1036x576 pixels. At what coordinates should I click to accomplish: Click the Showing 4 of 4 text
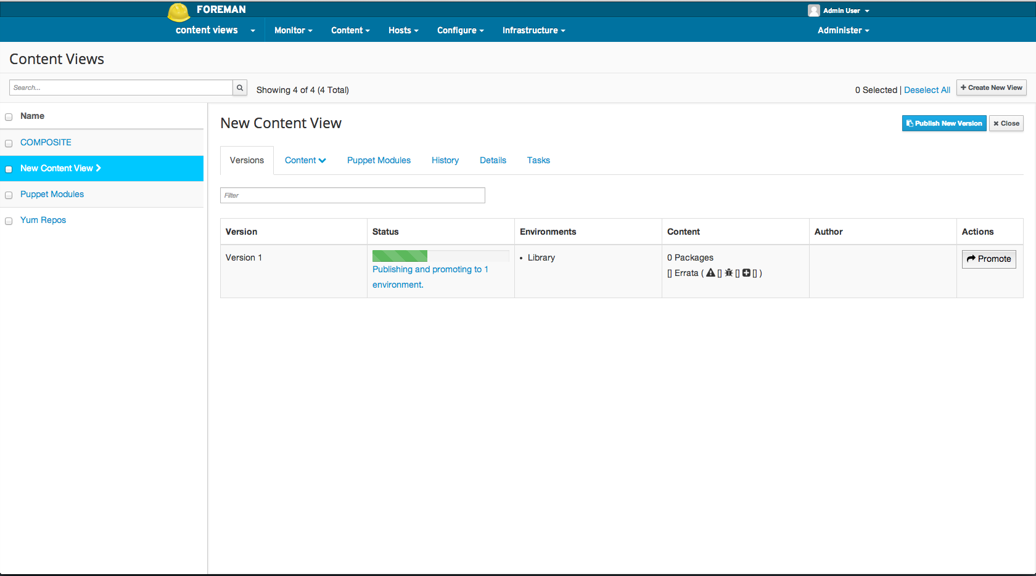(x=303, y=90)
